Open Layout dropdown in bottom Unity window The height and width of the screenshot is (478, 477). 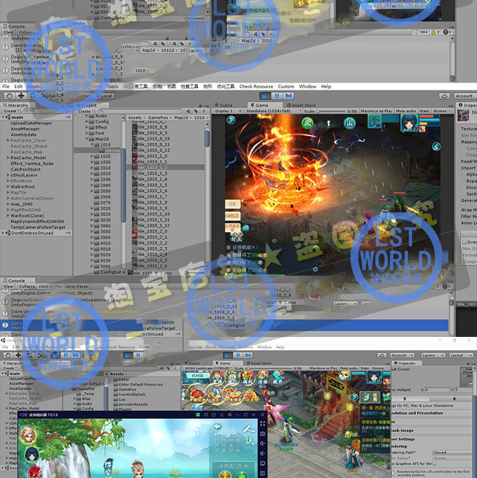tap(462, 355)
